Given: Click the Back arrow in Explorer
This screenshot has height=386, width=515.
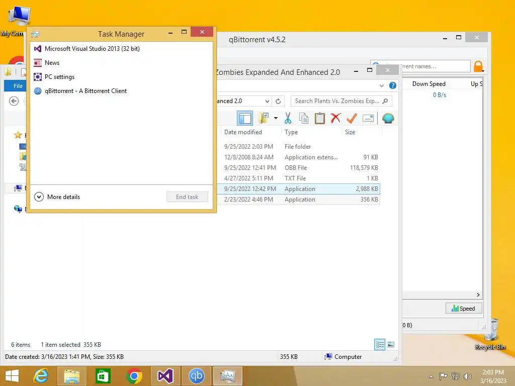Looking at the screenshot, I should click(x=14, y=101).
